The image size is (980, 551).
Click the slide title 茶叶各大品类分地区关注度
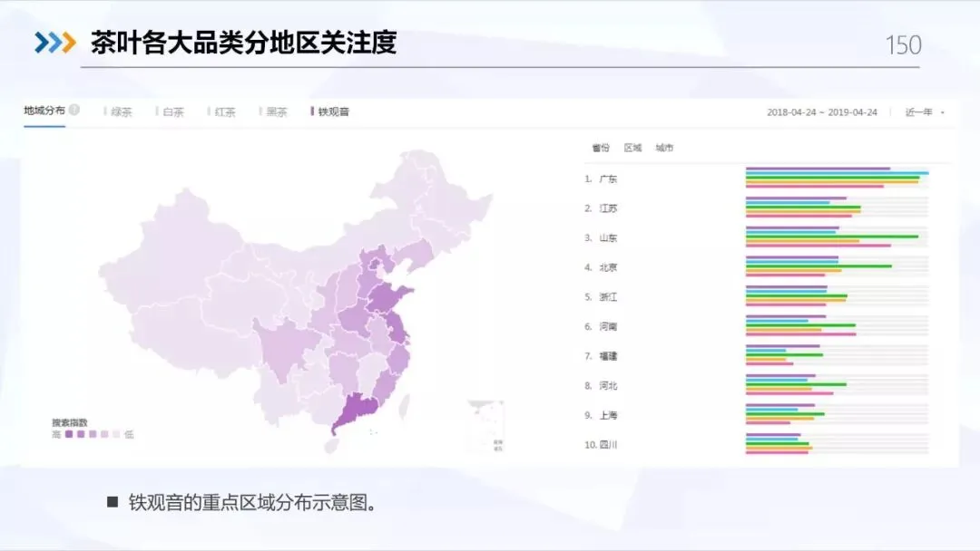coord(244,43)
